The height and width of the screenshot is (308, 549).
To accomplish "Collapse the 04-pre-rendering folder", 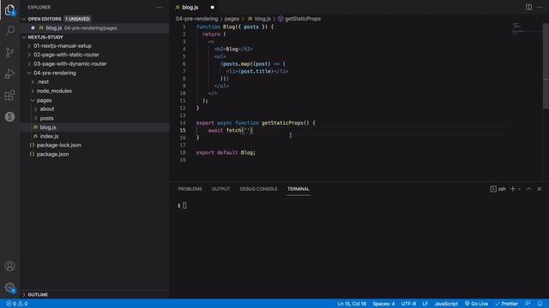I will coord(55,73).
